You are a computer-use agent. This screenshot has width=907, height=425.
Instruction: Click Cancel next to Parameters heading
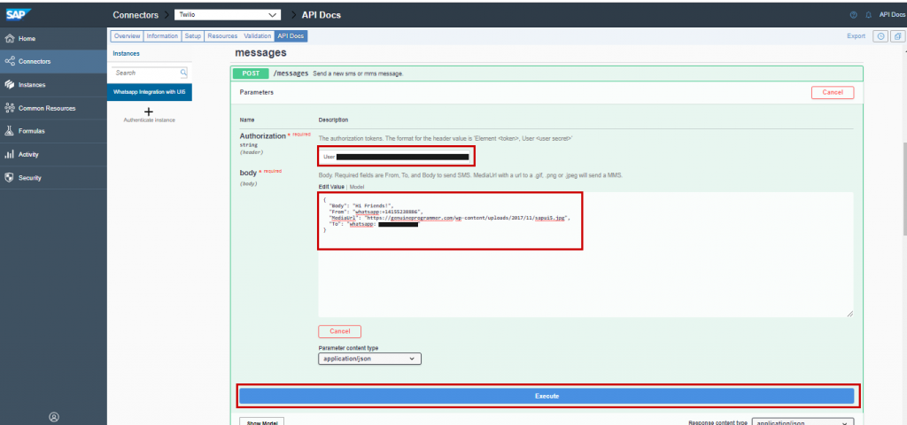(x=833, y=92)
